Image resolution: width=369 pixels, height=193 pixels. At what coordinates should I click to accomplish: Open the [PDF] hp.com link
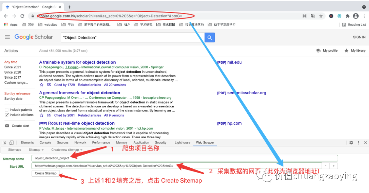[229, 123]
